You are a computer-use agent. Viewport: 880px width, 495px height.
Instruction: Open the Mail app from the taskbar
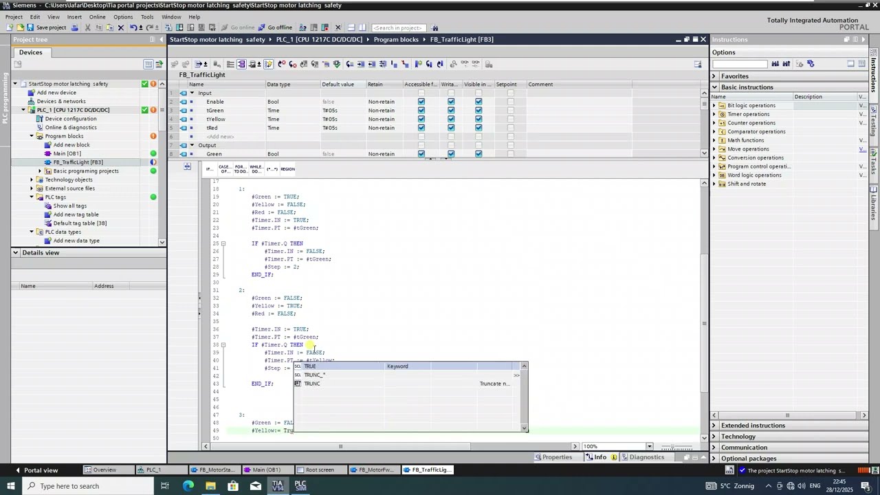click(x=255, y=486)
